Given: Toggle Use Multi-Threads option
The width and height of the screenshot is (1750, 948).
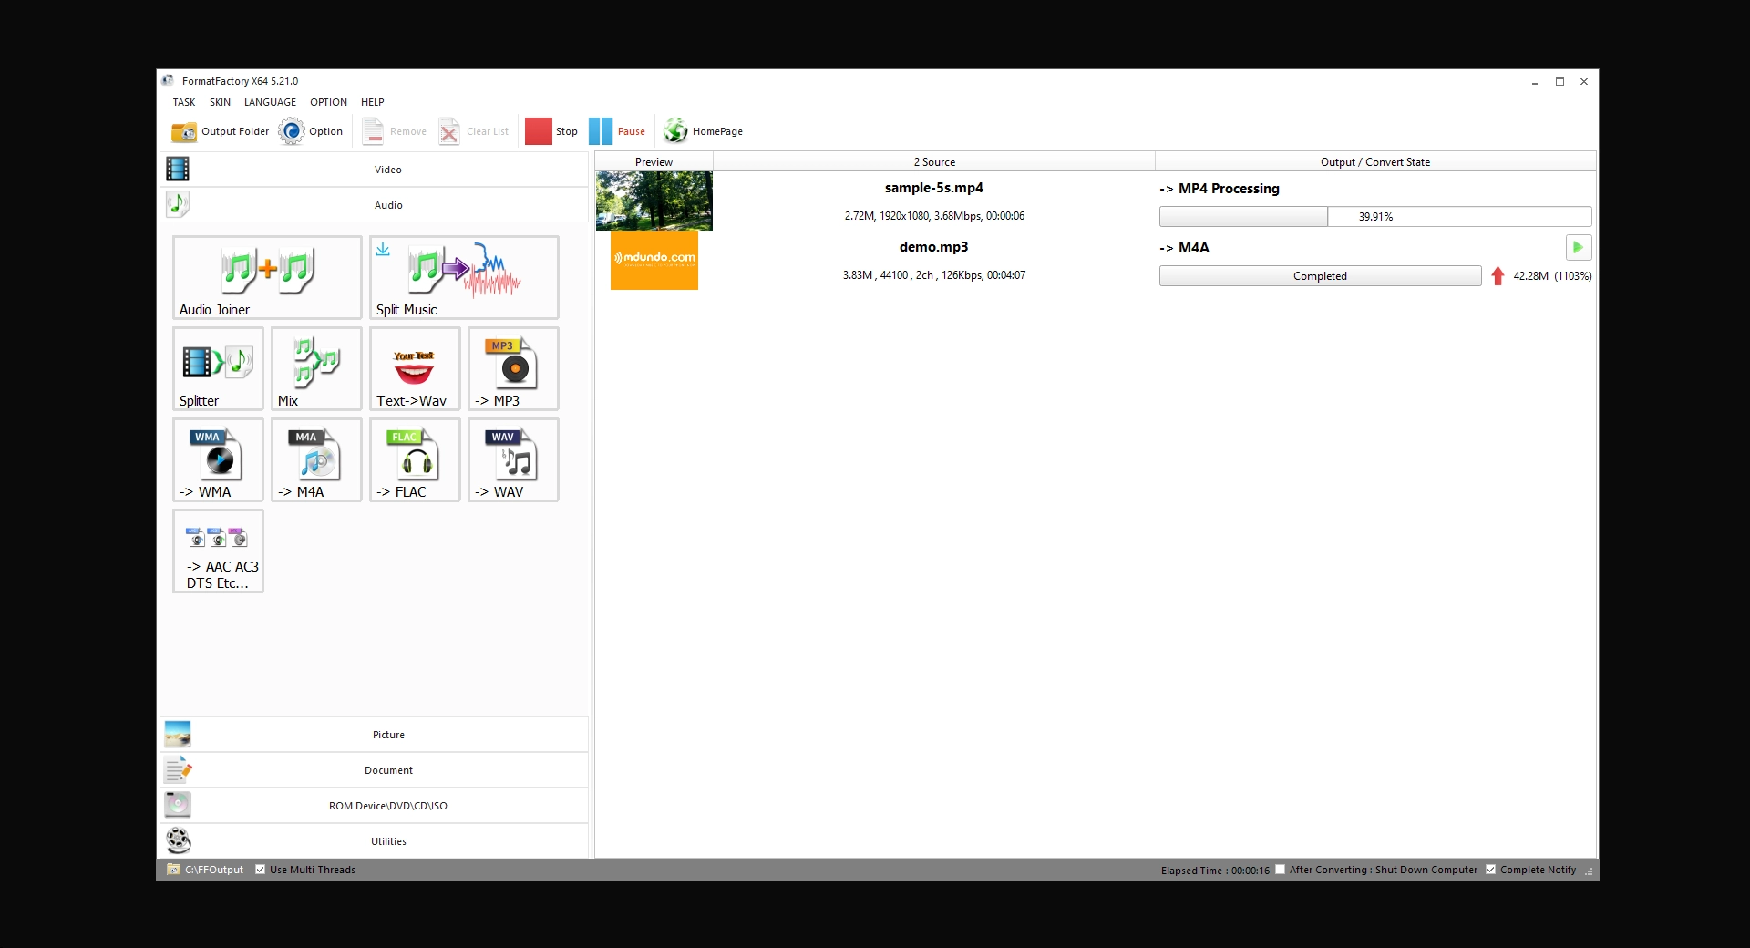Looking at the screenshot, I should click(261, 870).
